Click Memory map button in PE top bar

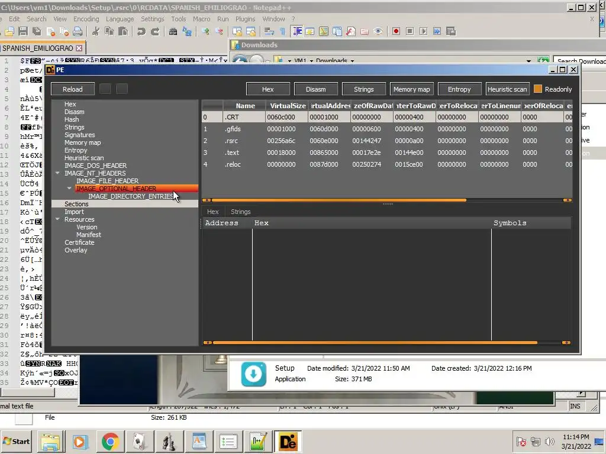click(x=412, y=89)
